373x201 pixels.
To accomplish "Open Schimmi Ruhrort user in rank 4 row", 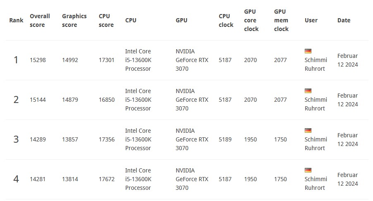I will coord(316,183).
